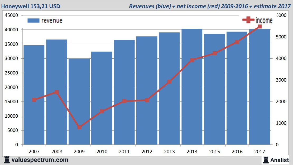Select the 2015 revenue bar

pyautogui.click(x=214, y=89)
